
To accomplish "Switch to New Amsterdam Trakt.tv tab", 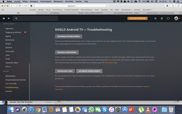I will click(126, 13).
